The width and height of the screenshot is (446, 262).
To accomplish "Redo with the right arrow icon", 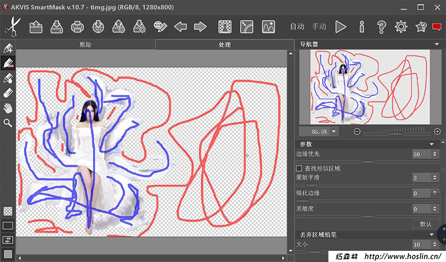I will (x=200, y=27).
